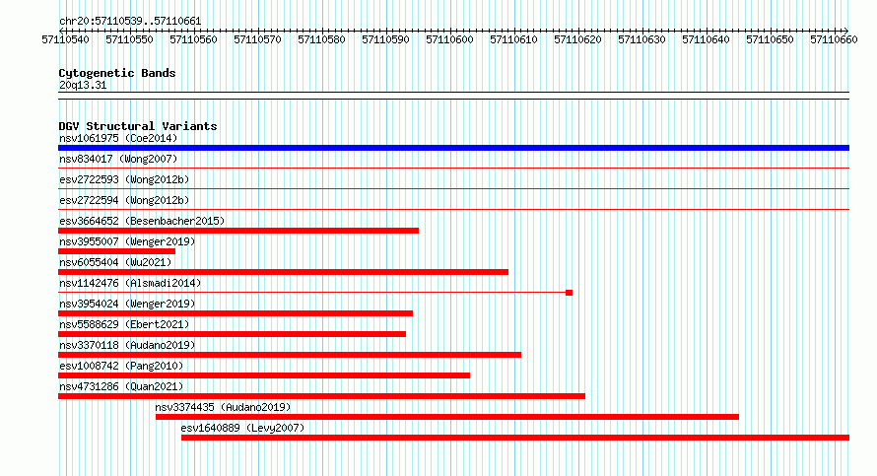Click the DGV Structural Variants track title
The width and height of the screenshot is (877, 476).
138,126
